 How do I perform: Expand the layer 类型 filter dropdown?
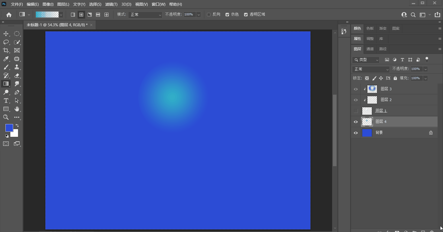pyautogui.click(x=366, y=60)
